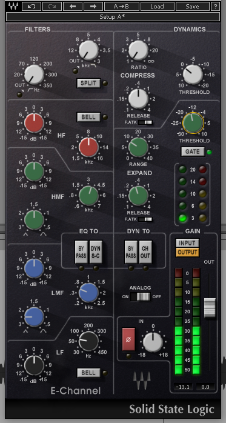This screenshot has height=423, width=226.
Task: Click the compressor RATIO knob
Action: [x=138, y=50]
